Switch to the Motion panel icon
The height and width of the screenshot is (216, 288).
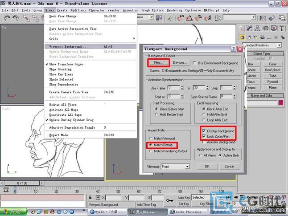click(265, 28)
